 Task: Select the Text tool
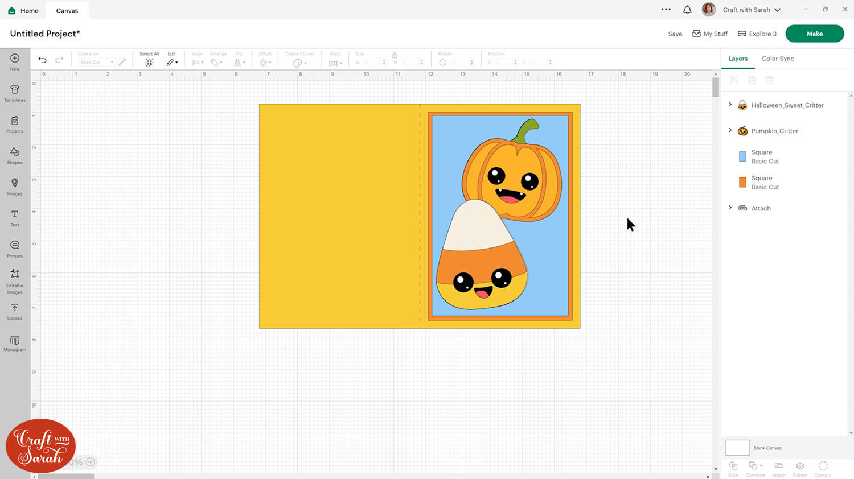15,217
